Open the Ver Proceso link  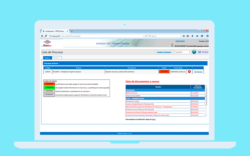pyautogui.click(x=198, y=72)
